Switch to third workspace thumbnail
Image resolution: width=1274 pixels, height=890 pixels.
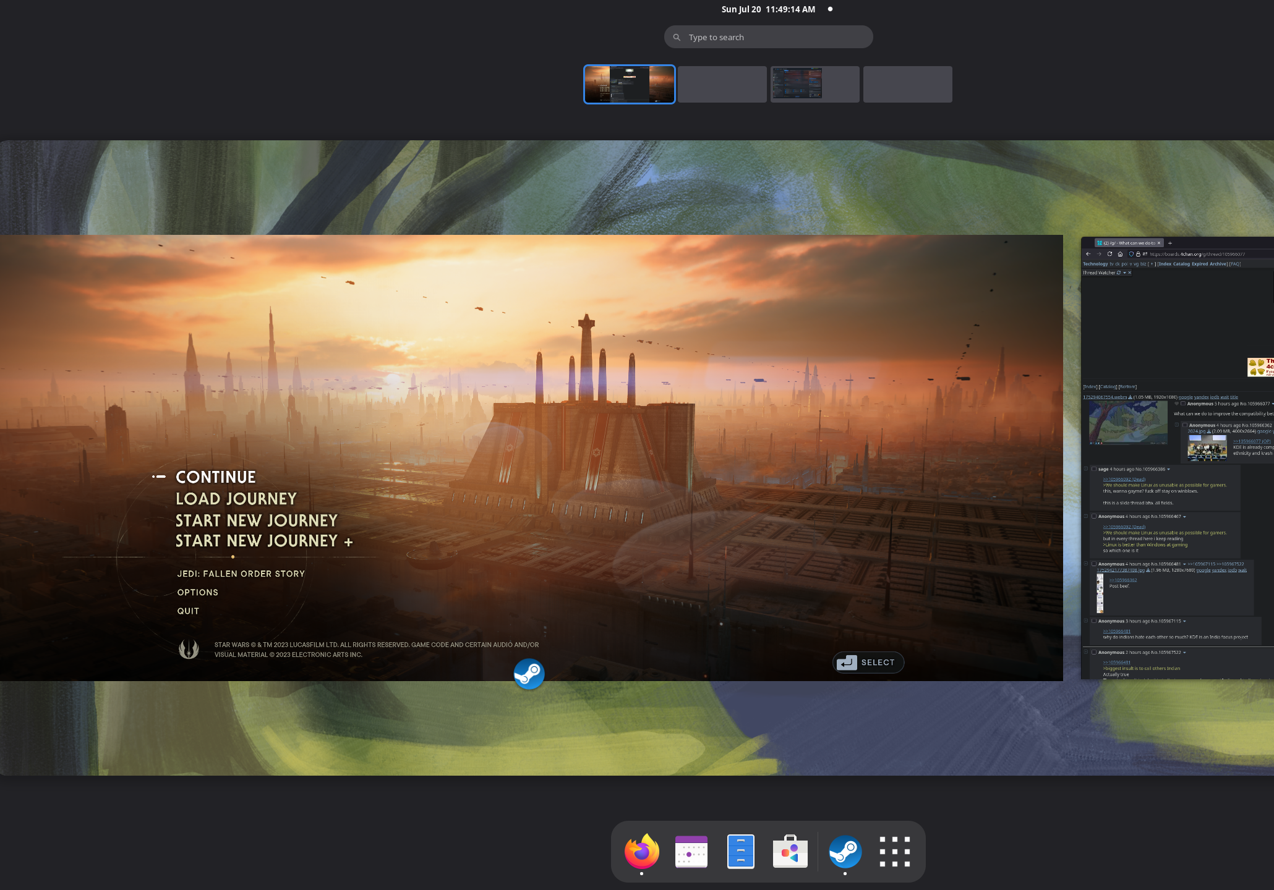[815, 84]
